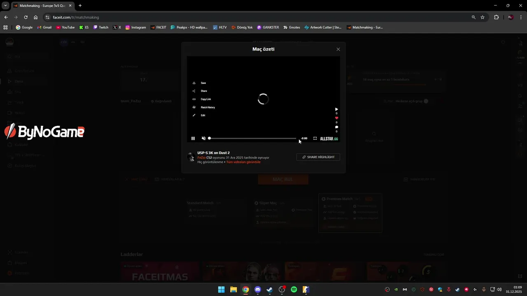This screenshot has width=527, height=296.
Task: Open the Gmail bookmark
Action: tap(44, 28)
